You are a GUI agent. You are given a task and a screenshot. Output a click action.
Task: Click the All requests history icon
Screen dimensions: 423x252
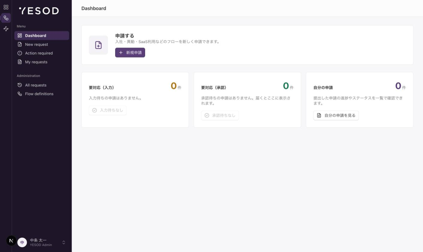pyautogui.click(x=20, y=85)
